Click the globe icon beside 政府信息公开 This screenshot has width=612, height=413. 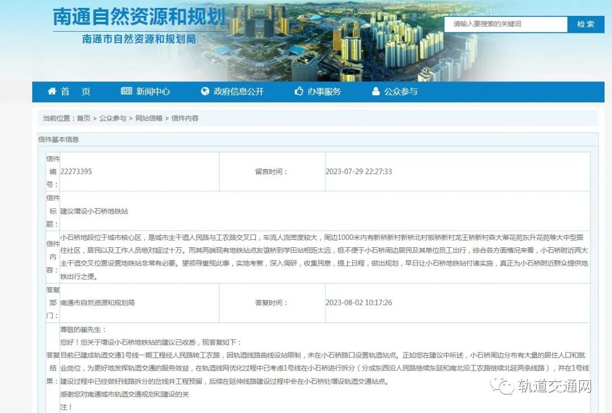tap(204, 91)
